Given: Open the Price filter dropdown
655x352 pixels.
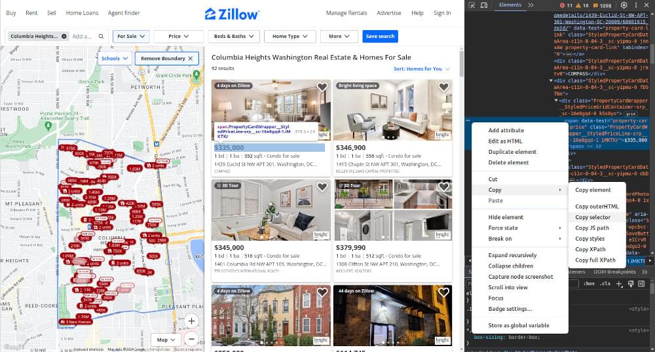Looking at the screenshot, I should [178, 36].
